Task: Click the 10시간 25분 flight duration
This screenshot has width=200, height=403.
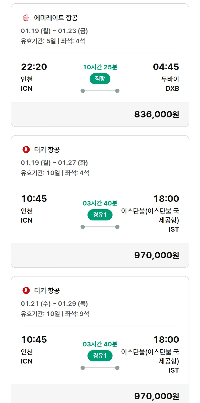Action: (x=100, y=67)
